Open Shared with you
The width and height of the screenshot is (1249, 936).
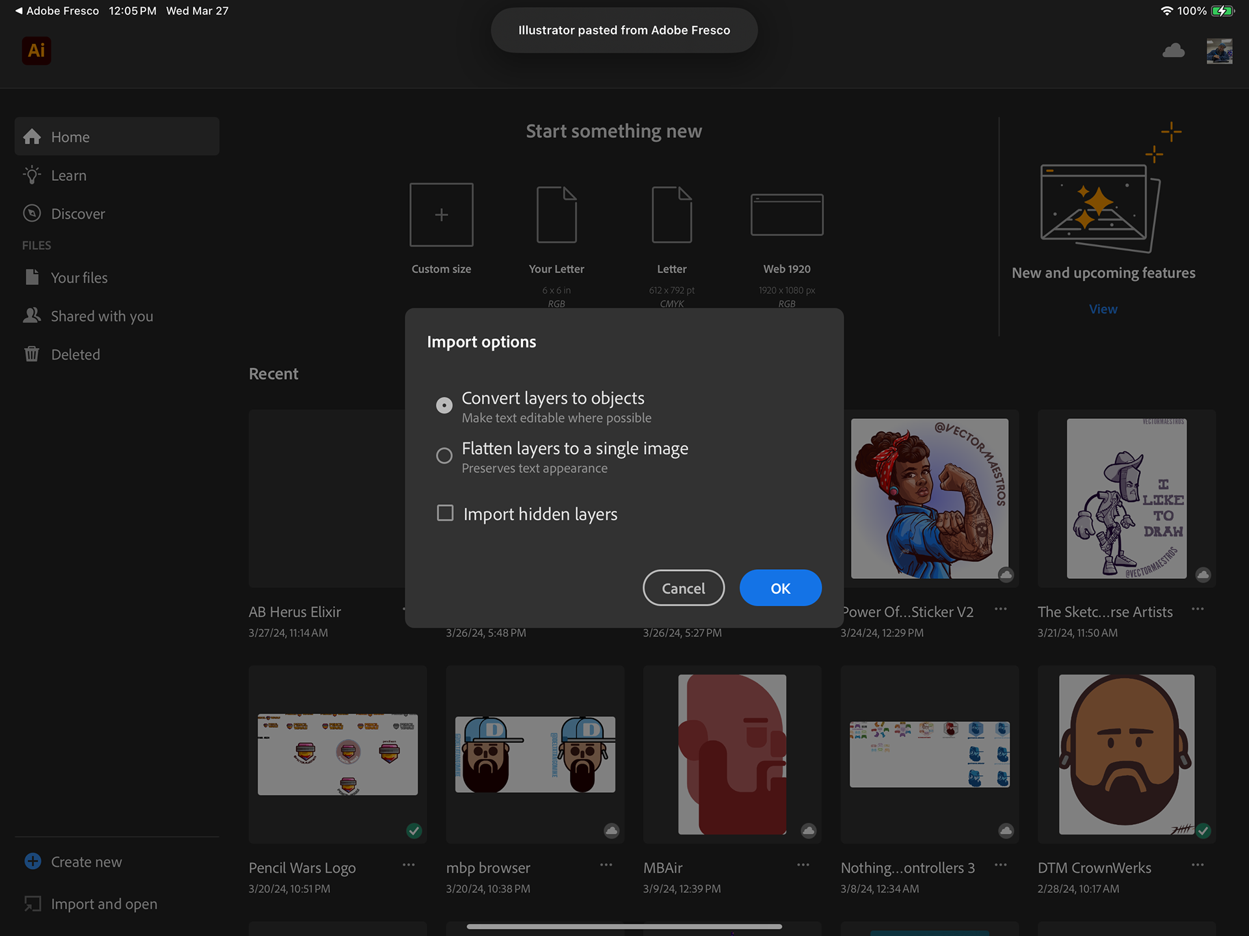(x=101, y=316)
